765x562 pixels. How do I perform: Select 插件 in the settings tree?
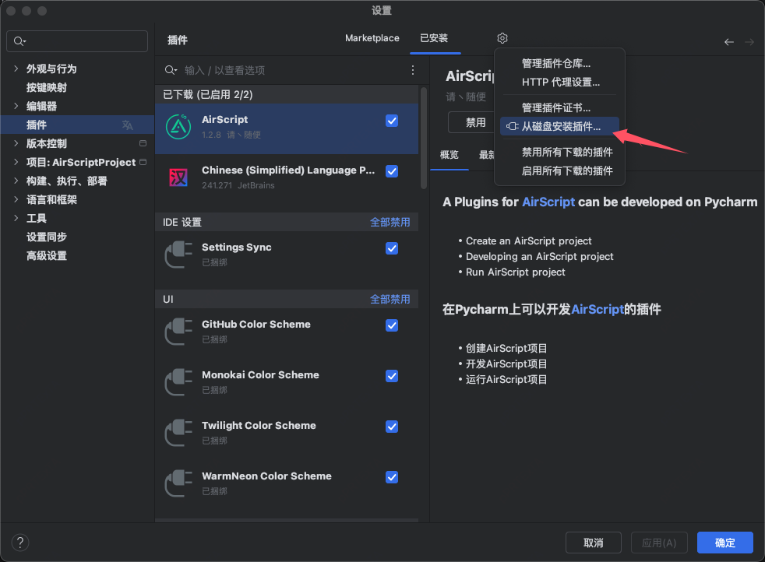click(x=77, y=125)
